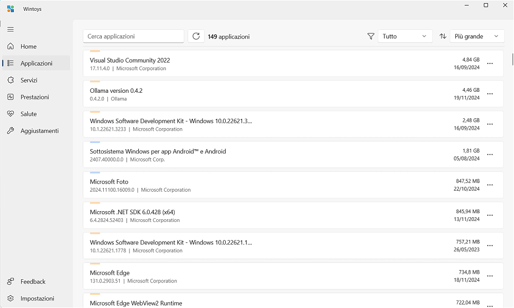Minimize the Wintoys window

coord(467,5)
